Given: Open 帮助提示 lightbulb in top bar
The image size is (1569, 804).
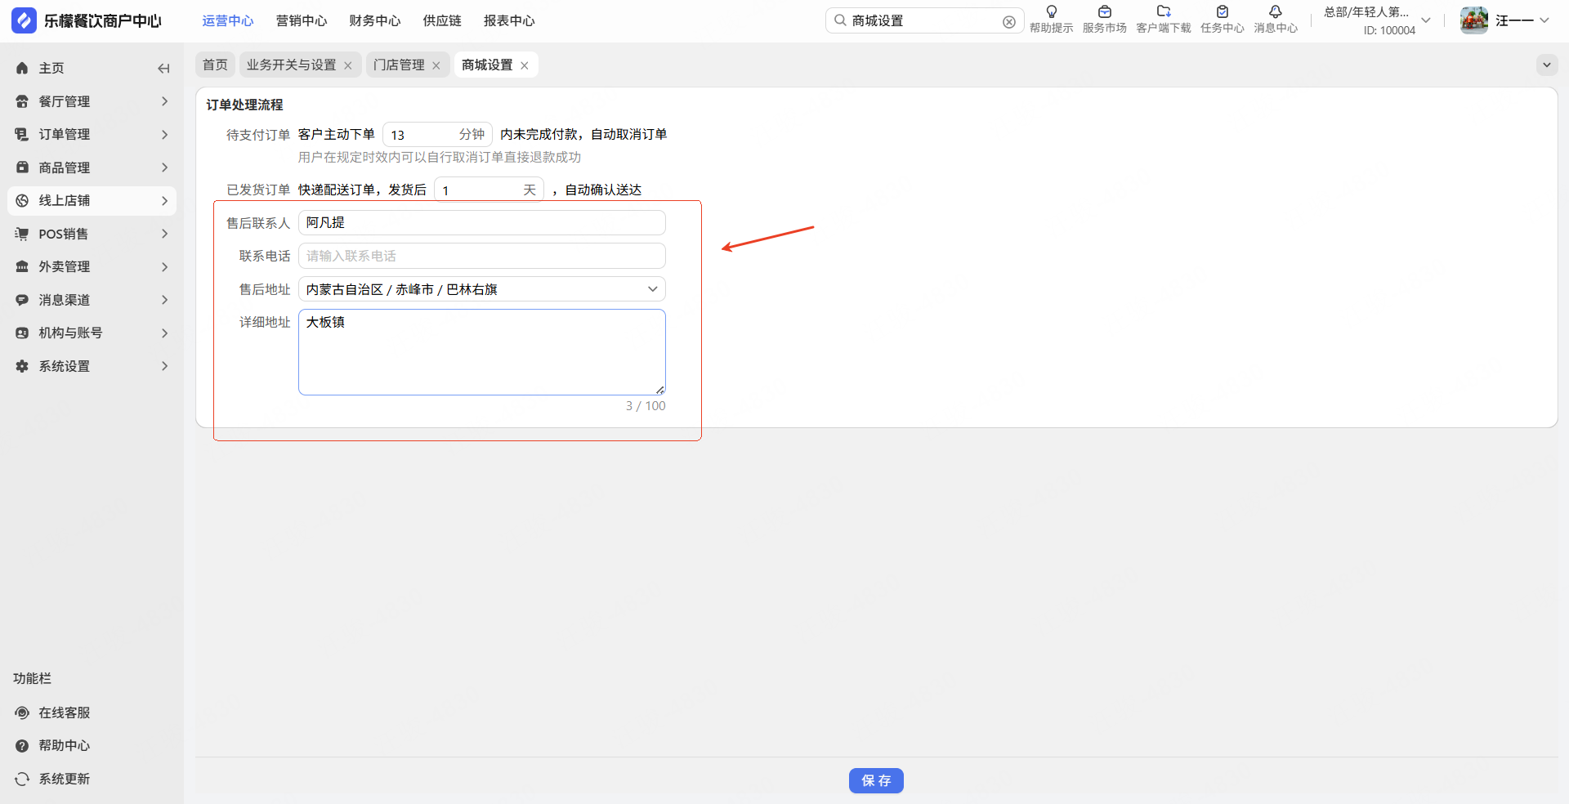Looking at the screenshot, I should click(1052, 20).
